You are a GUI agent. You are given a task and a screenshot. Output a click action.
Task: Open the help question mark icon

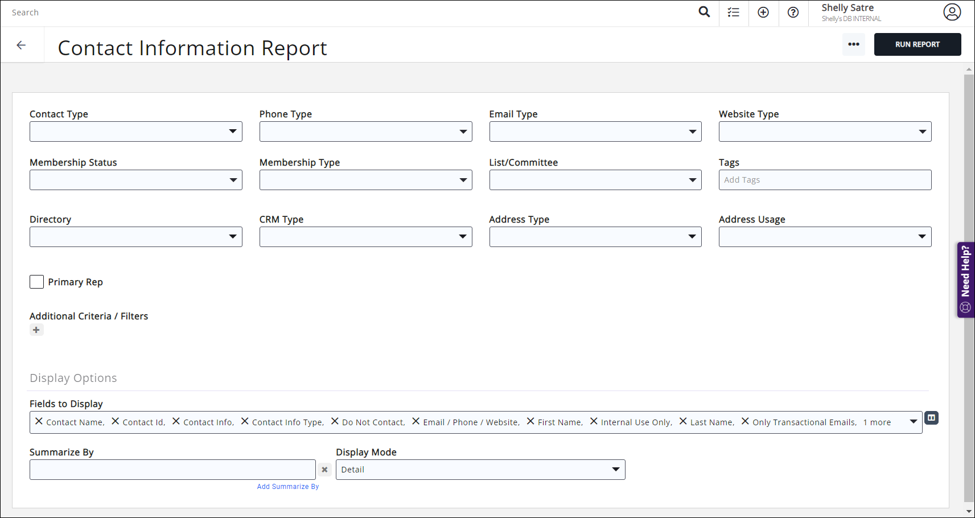793,13
